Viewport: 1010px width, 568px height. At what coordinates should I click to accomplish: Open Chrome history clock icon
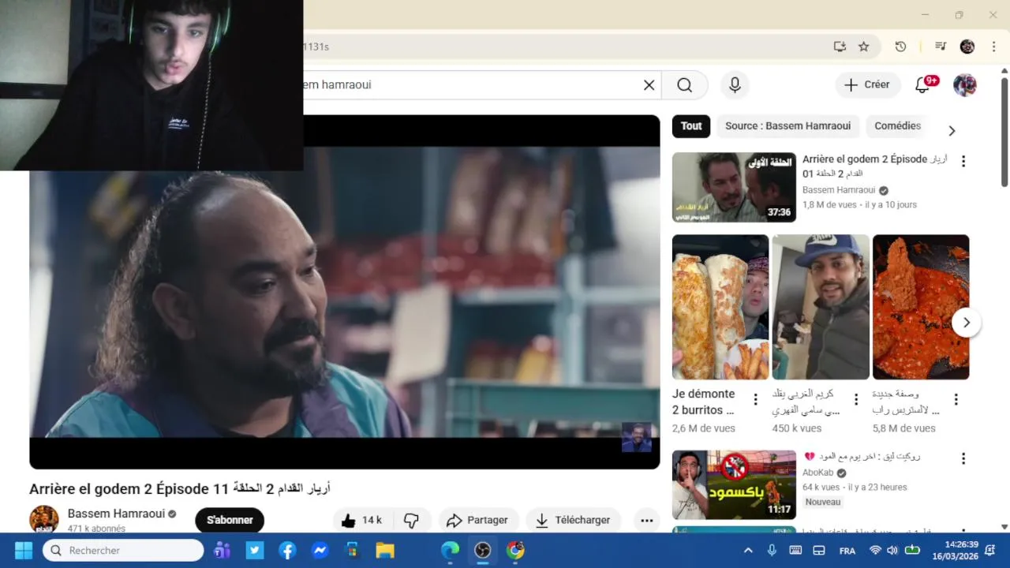click(x=900, y=47)
